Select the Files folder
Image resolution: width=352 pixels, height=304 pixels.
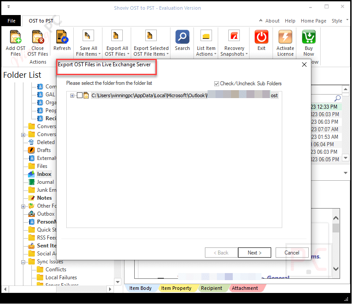[42, 166]
